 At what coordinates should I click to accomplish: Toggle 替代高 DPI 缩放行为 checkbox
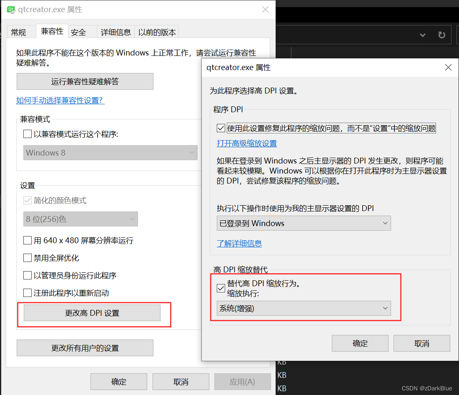tap(221, 288)
